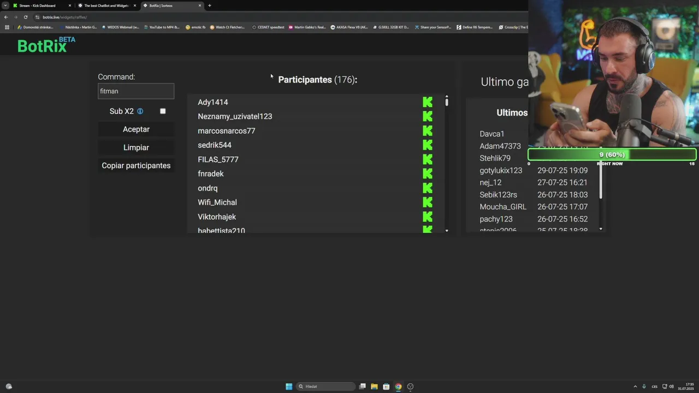
Task: Select participant Viktorhajek
Action: [217, 217]
